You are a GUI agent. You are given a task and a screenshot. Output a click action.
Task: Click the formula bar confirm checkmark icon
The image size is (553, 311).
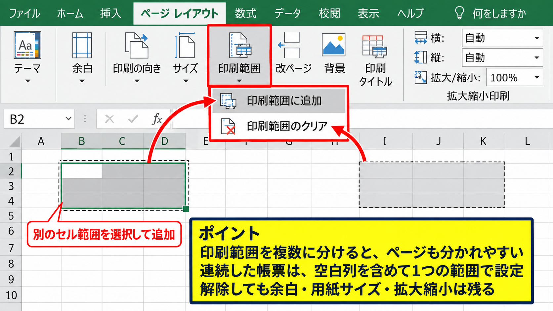pyautogui.click(x=133, y=119)
